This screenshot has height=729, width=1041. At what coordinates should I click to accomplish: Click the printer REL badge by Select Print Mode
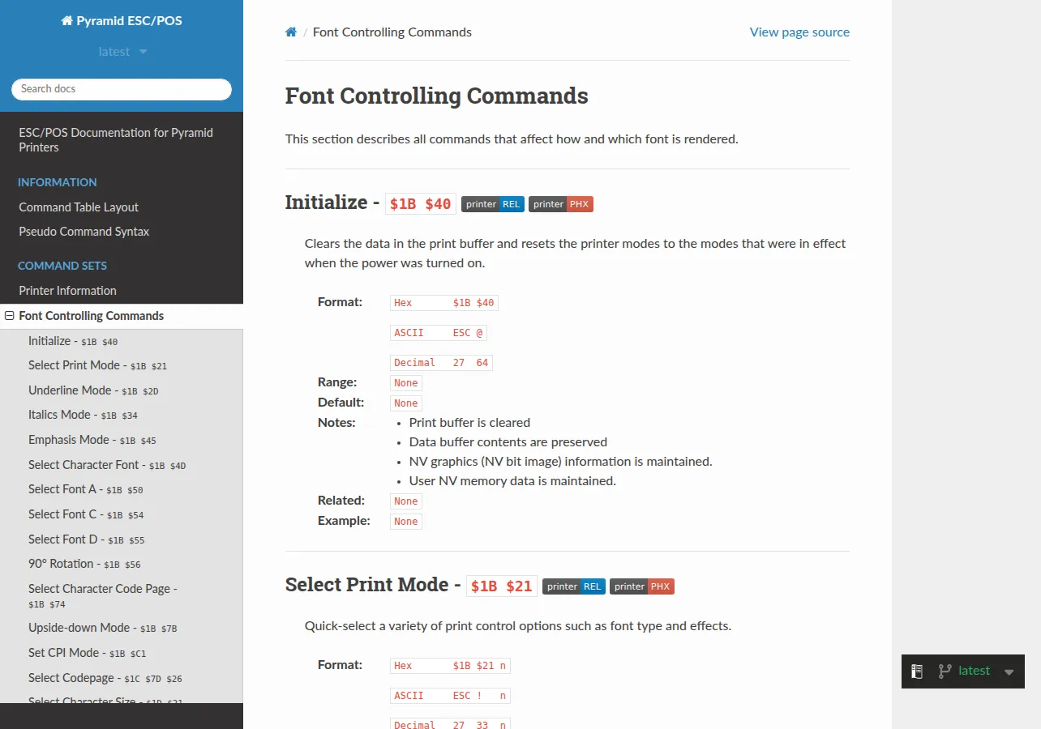[574, 586]
